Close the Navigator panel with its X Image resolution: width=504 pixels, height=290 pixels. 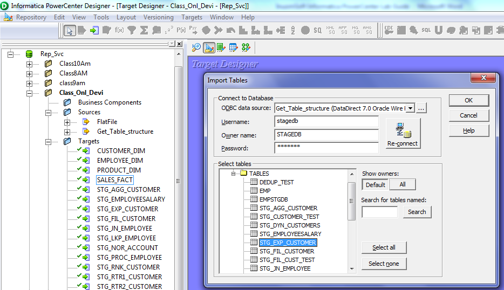click(x=180, y=44)
